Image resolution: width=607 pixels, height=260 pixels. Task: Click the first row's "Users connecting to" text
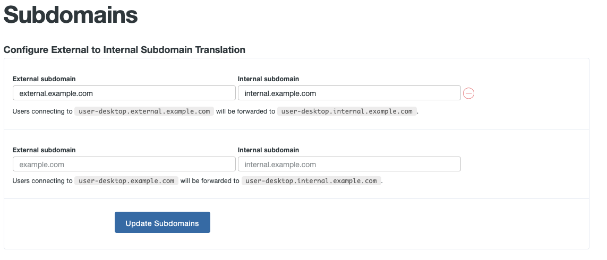point(42,111)
